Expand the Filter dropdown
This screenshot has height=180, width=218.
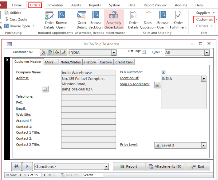click(207, 53)
